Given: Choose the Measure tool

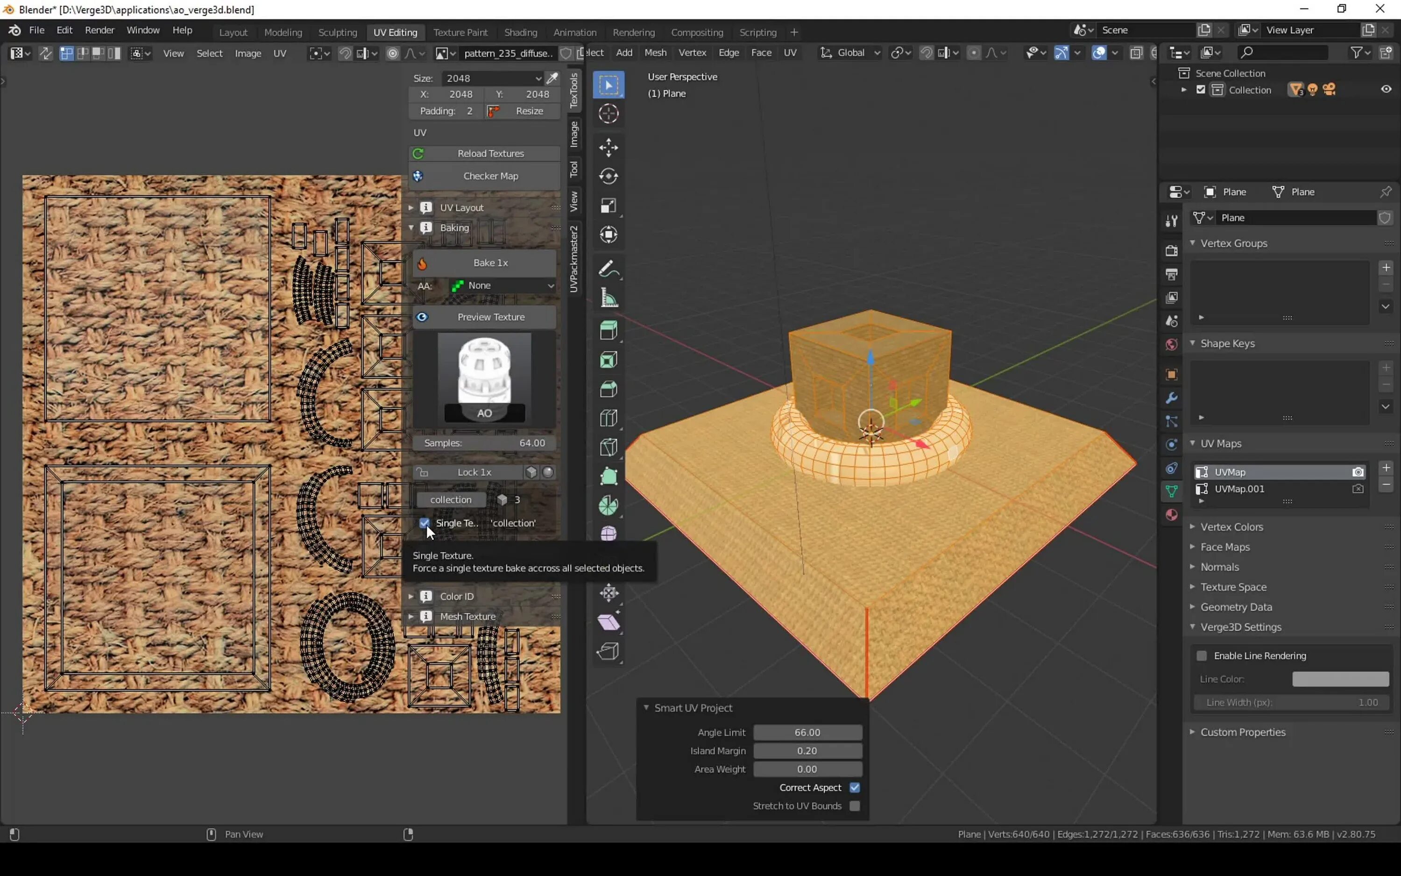Looking at the screenshot, I should [608, 299].
